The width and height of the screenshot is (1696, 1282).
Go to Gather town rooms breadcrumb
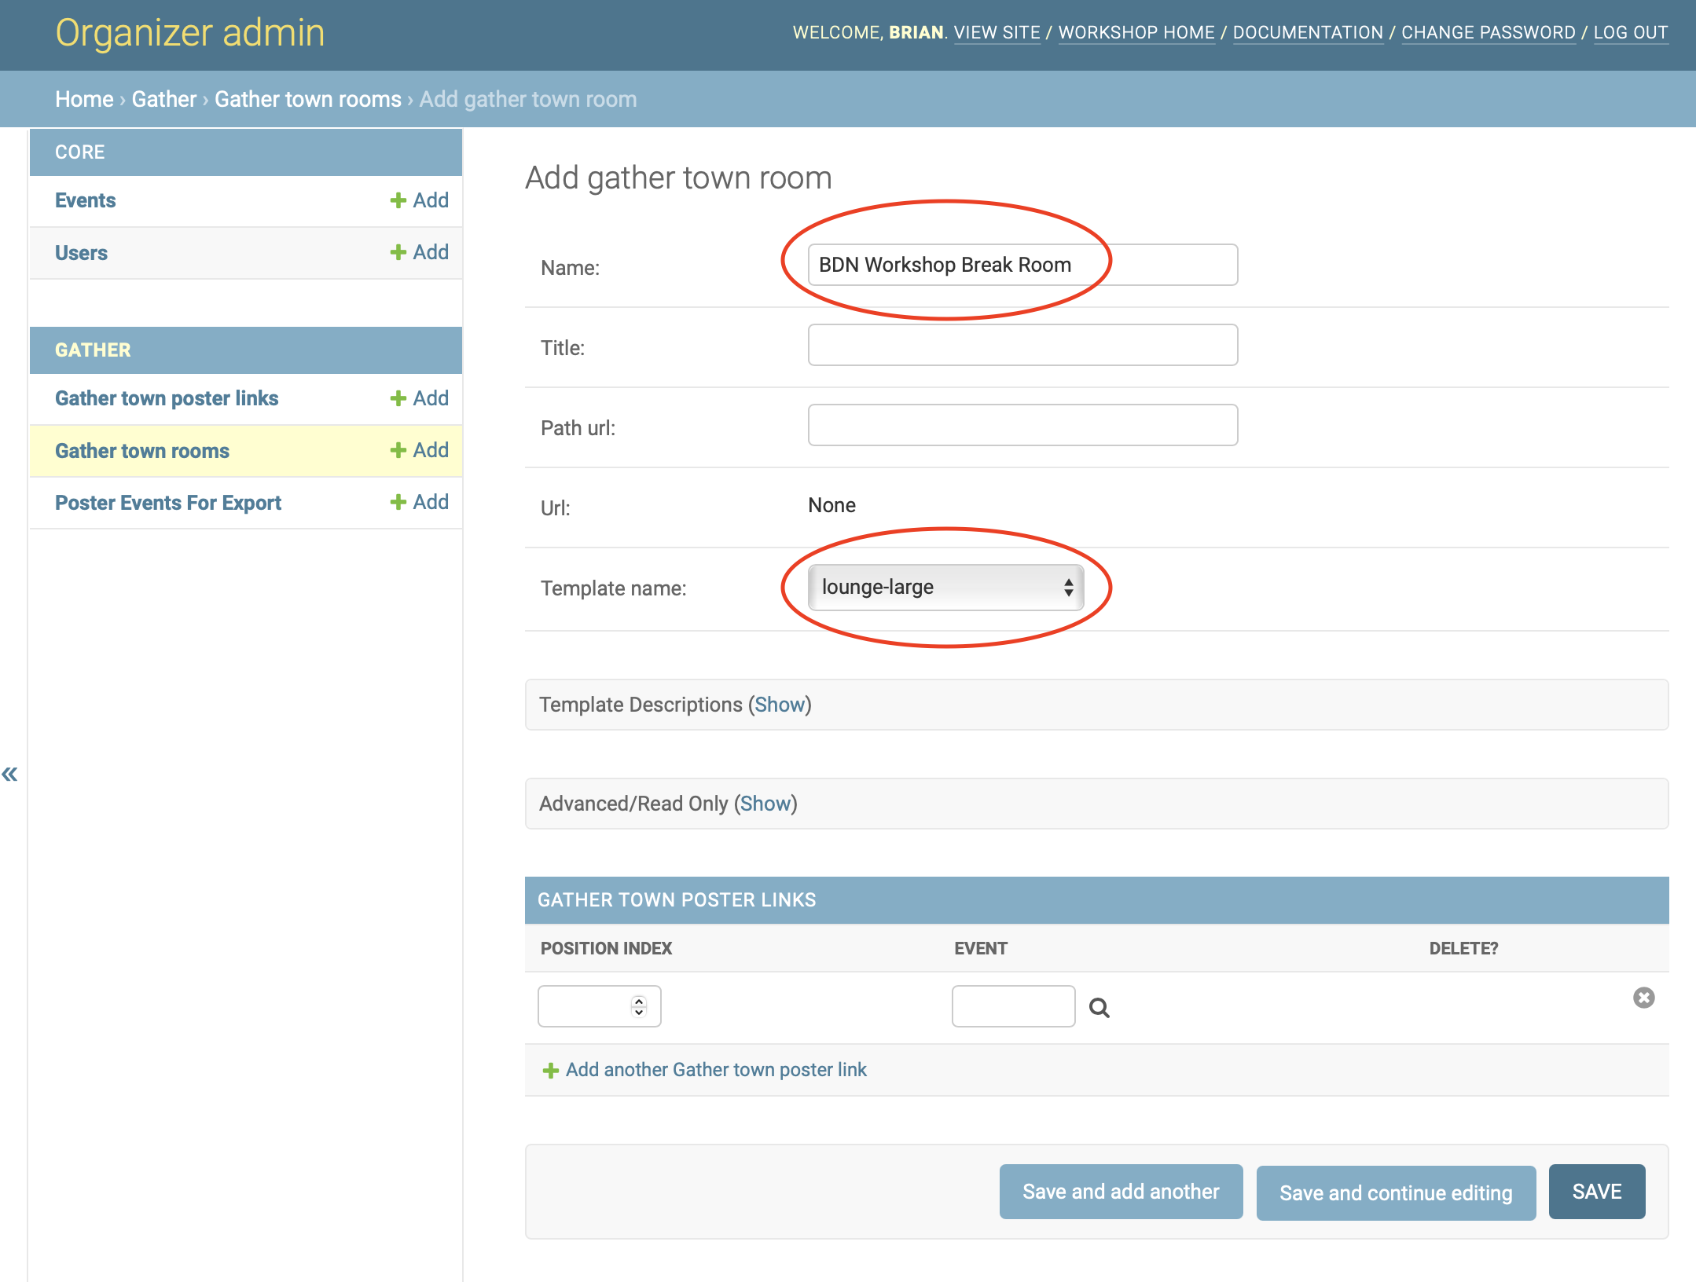coord(308,99)
